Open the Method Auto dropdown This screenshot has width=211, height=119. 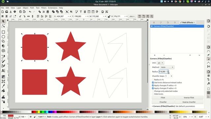167,67
